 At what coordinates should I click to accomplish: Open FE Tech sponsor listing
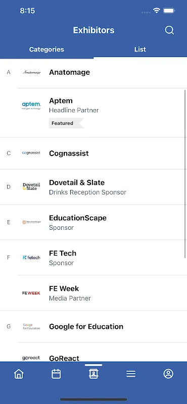93,258
